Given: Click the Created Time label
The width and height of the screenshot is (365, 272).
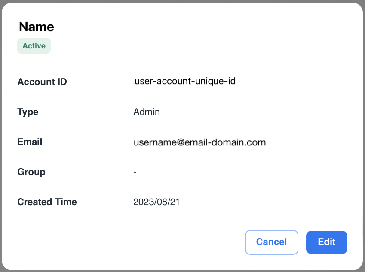Looking at the screenshot, I should pos(47,202).
